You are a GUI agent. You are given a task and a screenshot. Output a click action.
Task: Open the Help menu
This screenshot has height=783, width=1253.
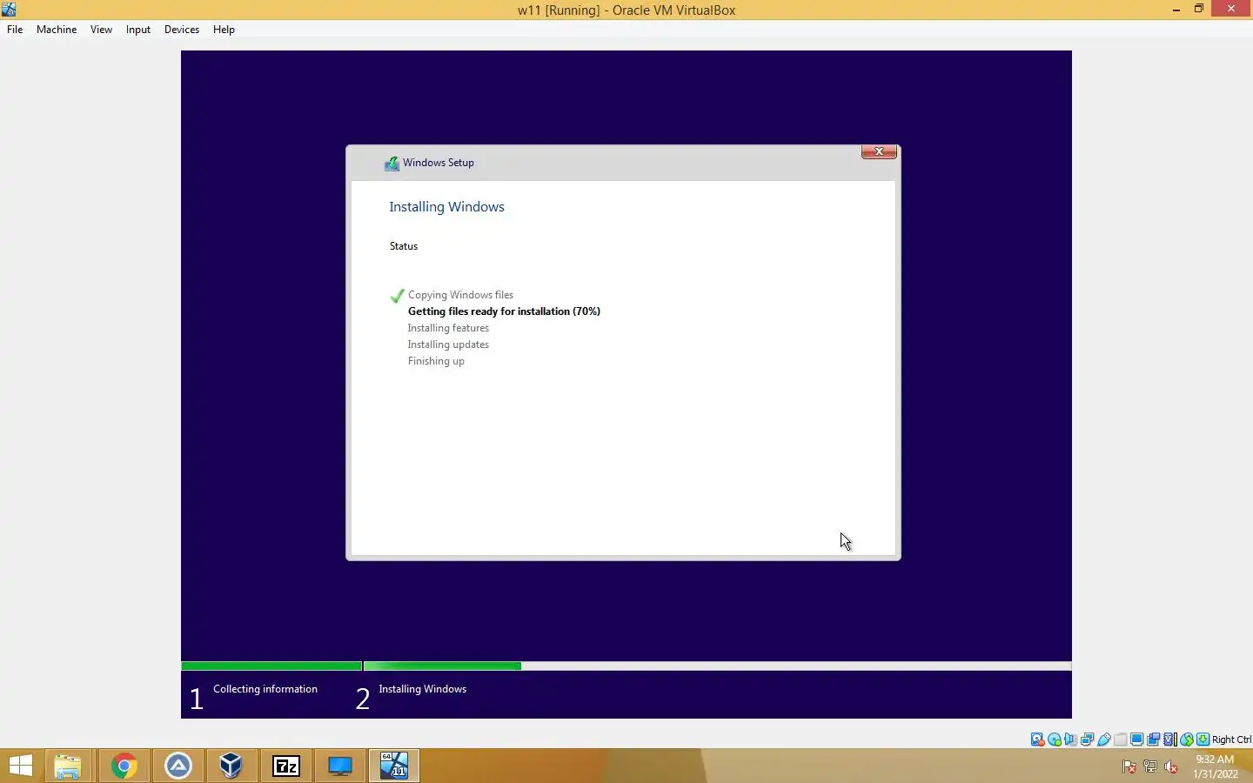(224, 30)
